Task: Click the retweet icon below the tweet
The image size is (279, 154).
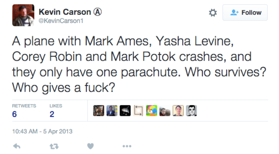Action: point(54,146)
